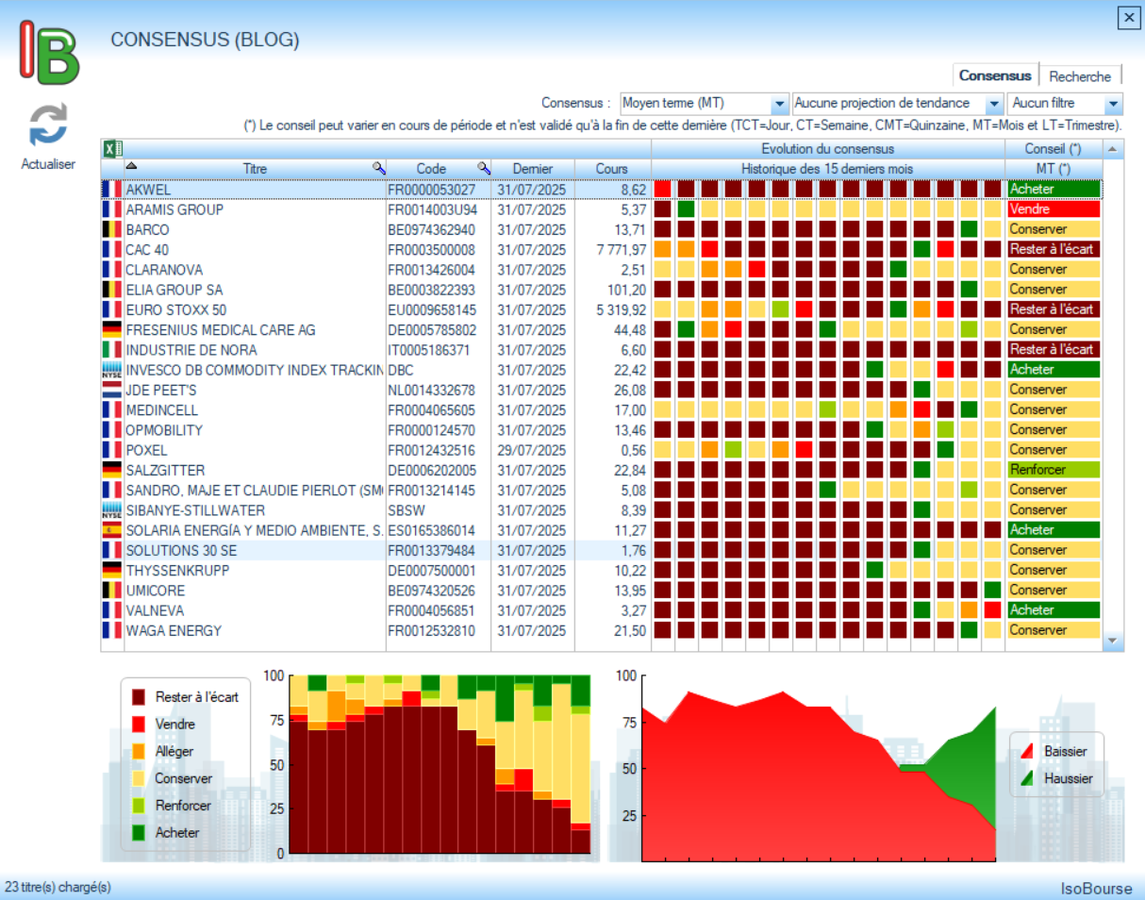Click the IsoBourse status bar label
The image size is (1145, 900).
pyautogui.click(x=1097, y=887)
